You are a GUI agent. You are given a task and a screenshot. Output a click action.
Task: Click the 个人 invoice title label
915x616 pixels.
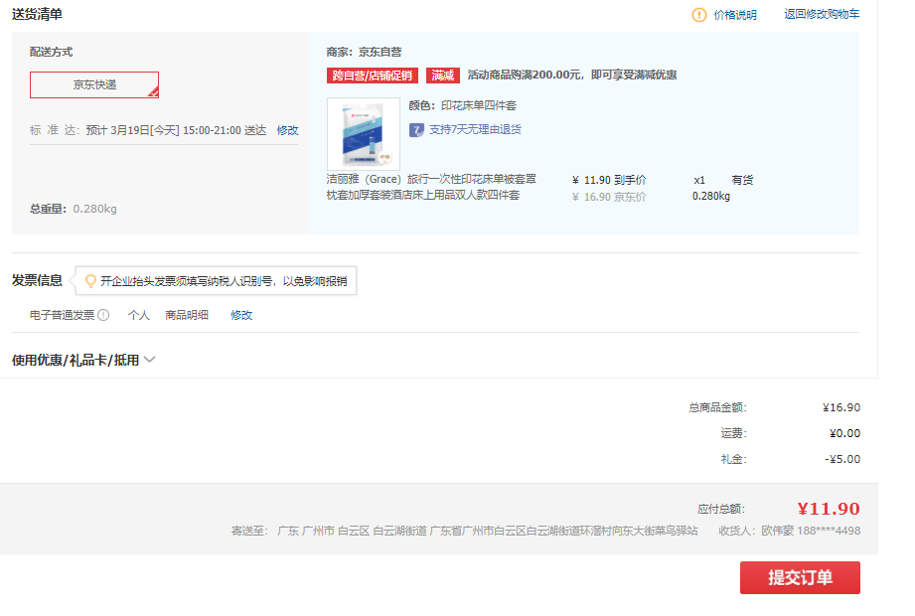pos(139,315)
